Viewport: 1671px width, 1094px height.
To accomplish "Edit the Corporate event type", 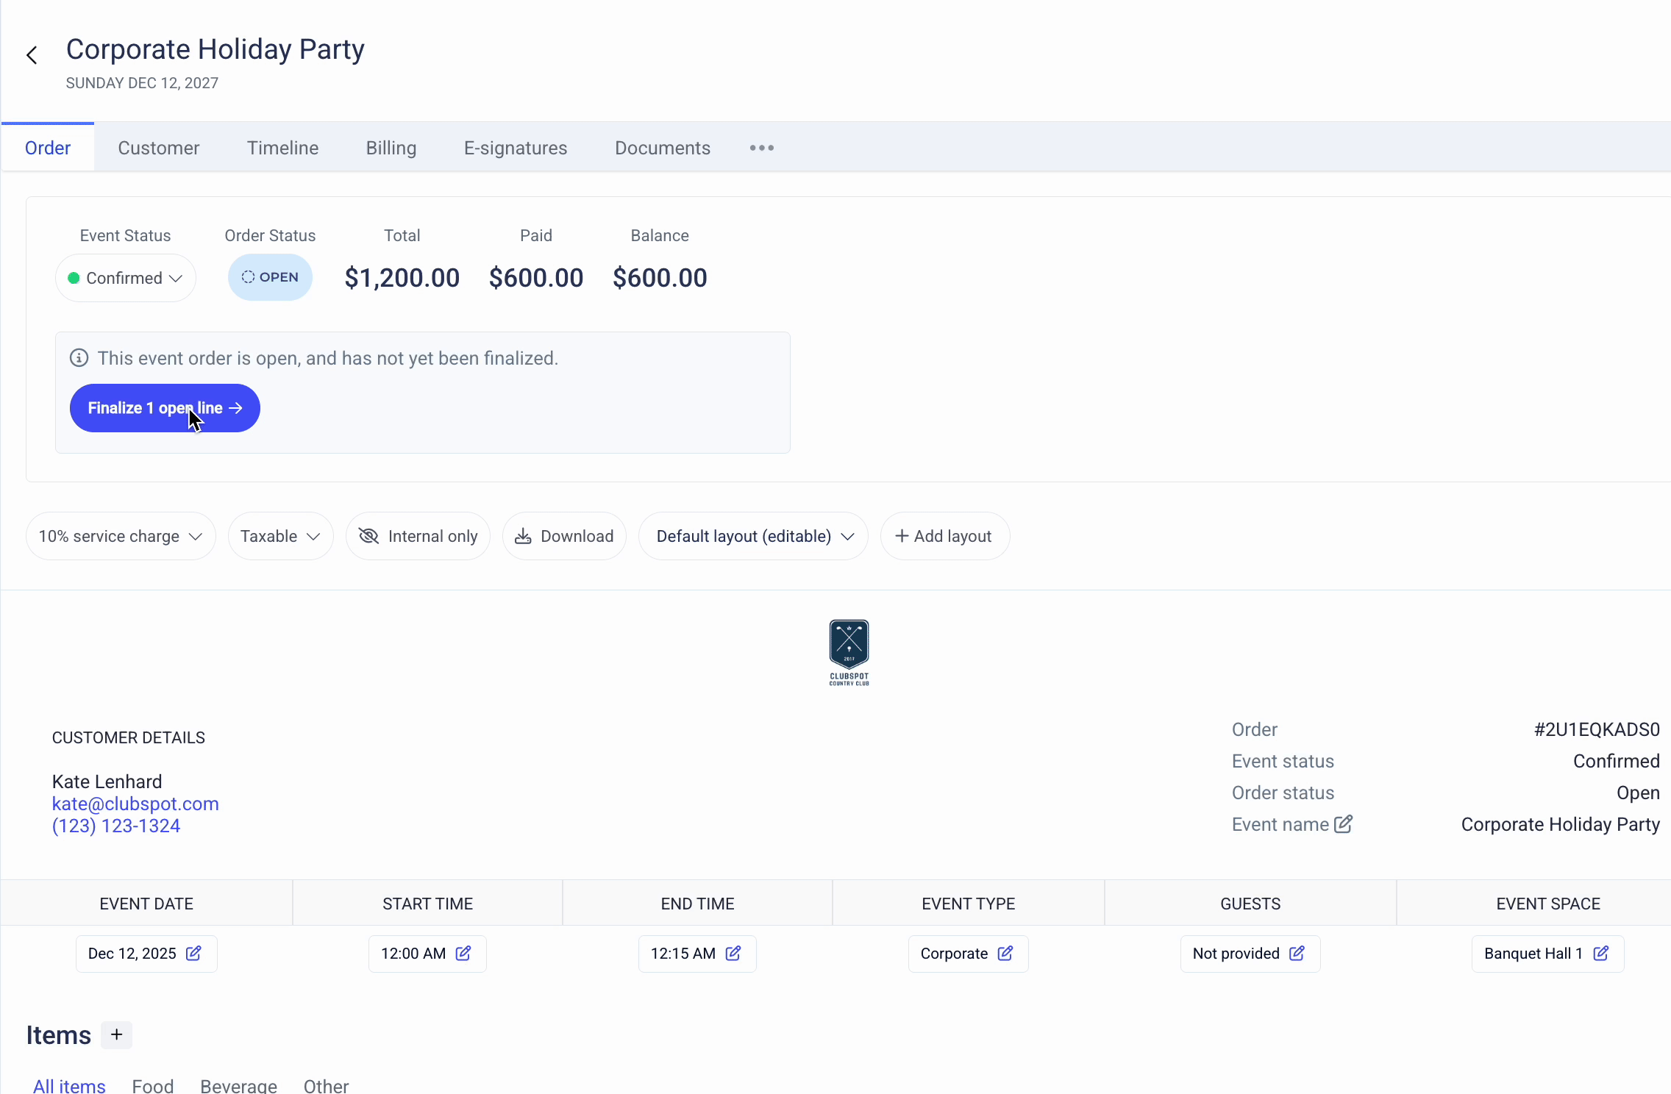I will point(1005,954).
